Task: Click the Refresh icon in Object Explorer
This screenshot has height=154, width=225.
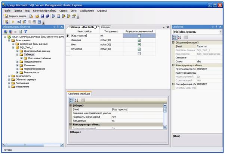Action: click(x=21, y=32)
